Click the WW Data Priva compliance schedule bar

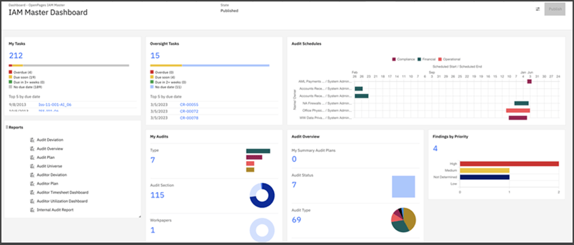[x=518, y=118]
